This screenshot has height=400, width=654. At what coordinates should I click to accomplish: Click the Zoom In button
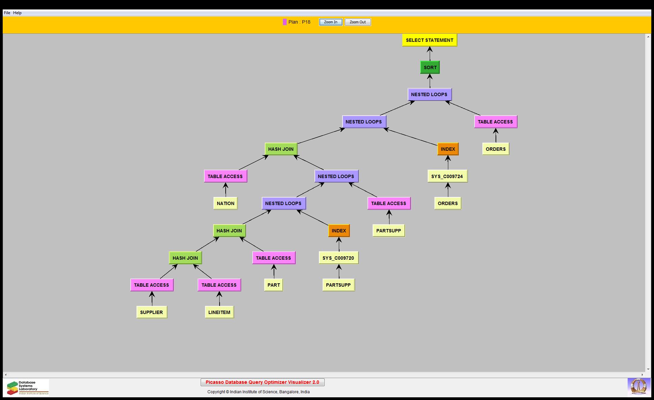pyautogui.click(x=330, y=22)
